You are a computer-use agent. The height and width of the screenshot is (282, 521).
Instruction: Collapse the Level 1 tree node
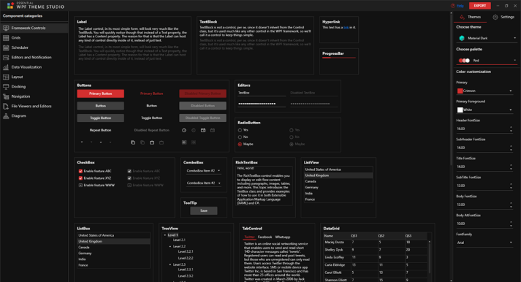click(x=165, y=235)
